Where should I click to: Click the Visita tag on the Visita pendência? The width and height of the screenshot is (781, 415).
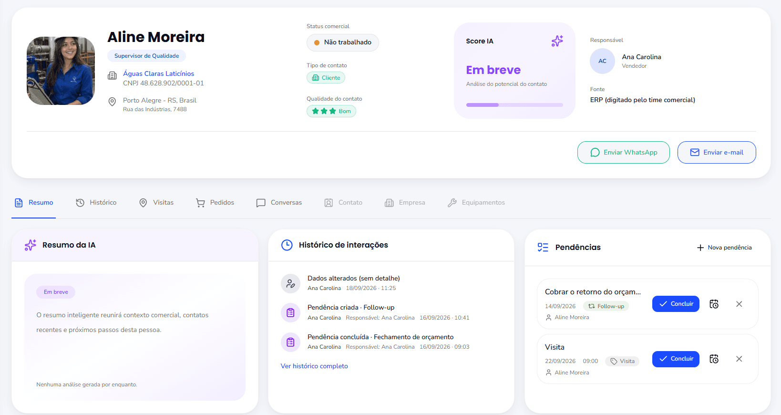[x=622, y=361]
